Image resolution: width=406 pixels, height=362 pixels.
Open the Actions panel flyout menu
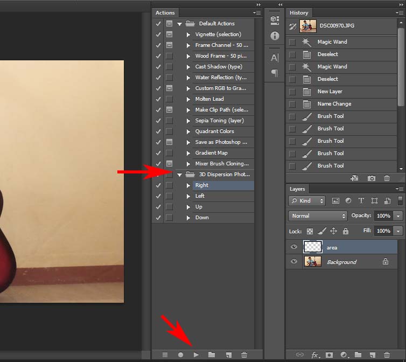click(x=257, y=12)
